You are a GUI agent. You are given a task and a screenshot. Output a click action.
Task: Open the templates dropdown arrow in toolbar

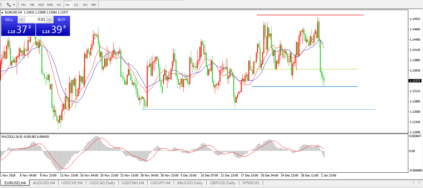(14, 5)
